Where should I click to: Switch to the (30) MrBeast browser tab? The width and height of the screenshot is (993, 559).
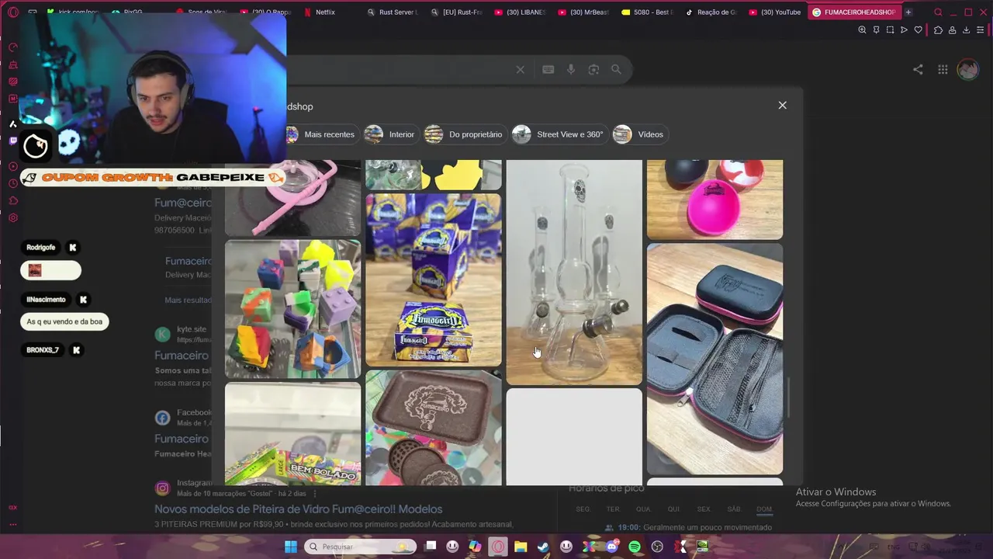[583, 12]
